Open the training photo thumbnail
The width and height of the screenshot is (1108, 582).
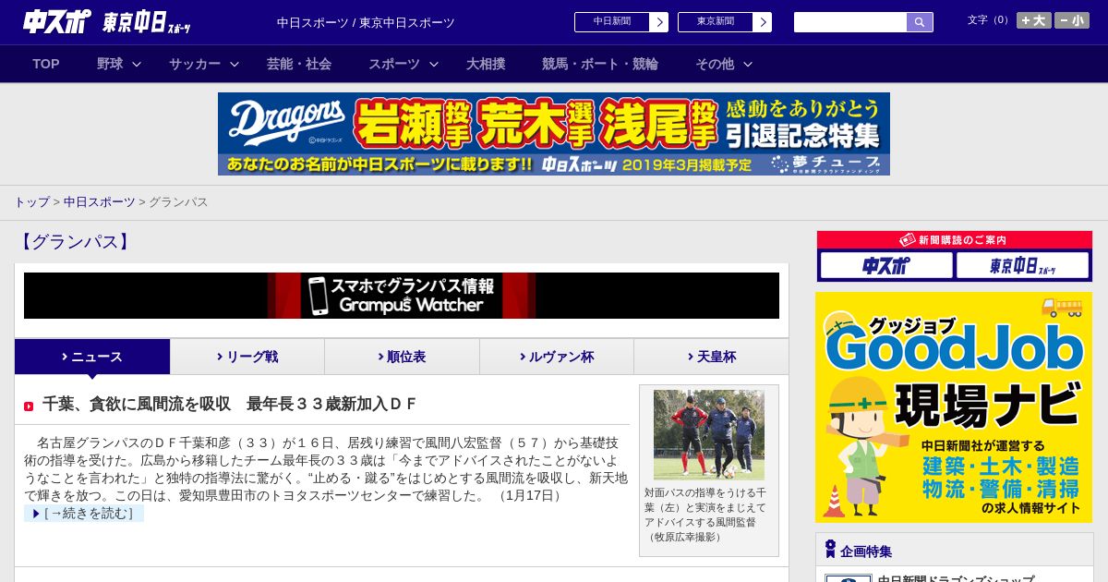[709, 434]
